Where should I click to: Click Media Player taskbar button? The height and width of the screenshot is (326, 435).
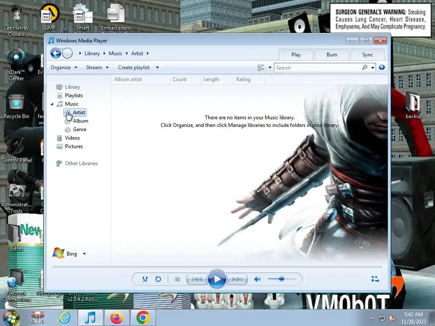90,318
